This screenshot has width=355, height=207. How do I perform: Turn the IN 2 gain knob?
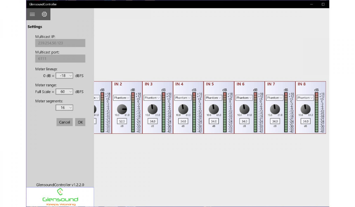122,109
